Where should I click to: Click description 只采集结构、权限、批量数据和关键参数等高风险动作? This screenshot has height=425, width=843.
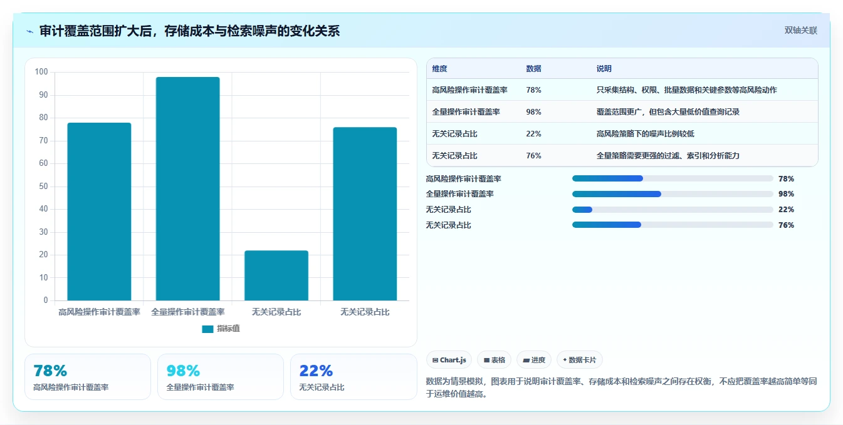pyautogui.click(x=687, y=90)
